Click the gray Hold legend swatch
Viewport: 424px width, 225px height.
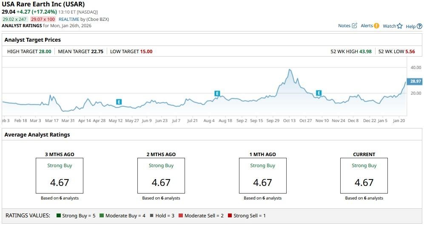[x=152, y=216]
